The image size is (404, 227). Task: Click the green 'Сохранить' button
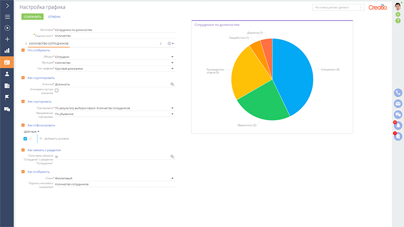(32, 17)
